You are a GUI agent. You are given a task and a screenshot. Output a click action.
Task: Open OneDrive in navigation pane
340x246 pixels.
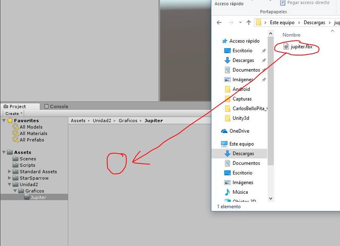[239, 131]
